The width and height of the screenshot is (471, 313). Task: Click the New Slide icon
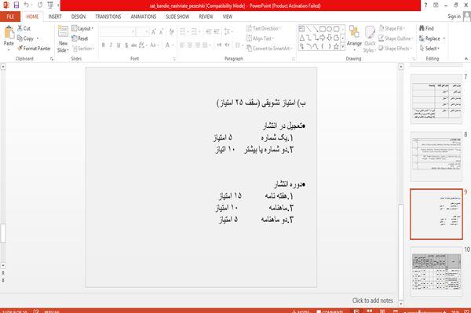point(63,32)
